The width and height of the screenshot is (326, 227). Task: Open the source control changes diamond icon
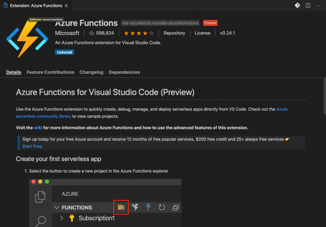pyautogui.click(x=297, y=5)
